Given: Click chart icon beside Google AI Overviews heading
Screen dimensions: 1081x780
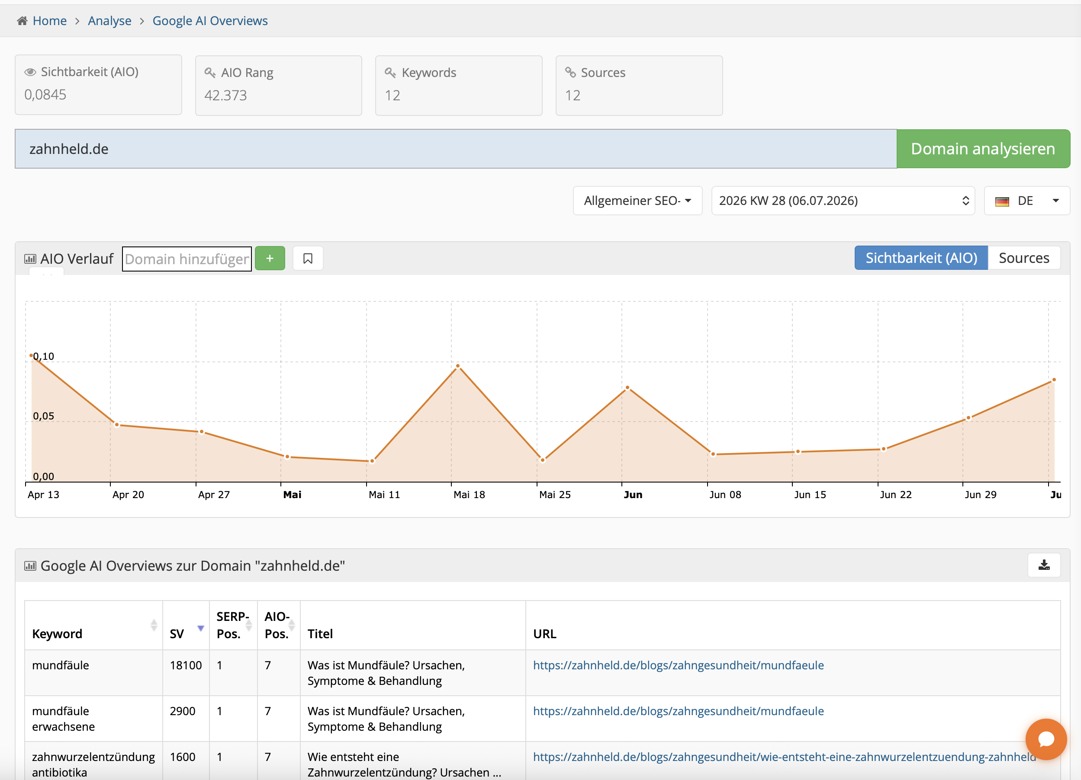Looking at the screenshot, I should pos(30,566).
